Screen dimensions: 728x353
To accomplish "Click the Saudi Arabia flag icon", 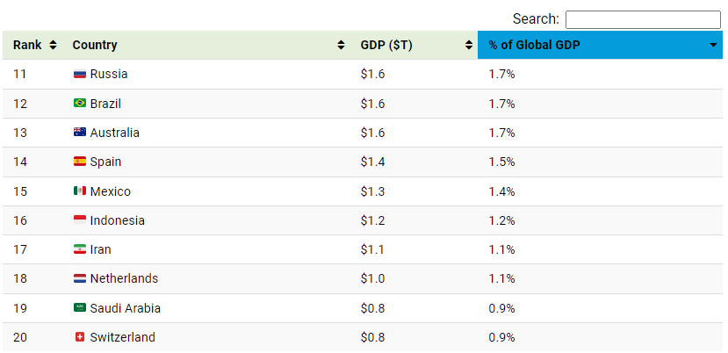I will pyautogui.click(x=79, y=308).
